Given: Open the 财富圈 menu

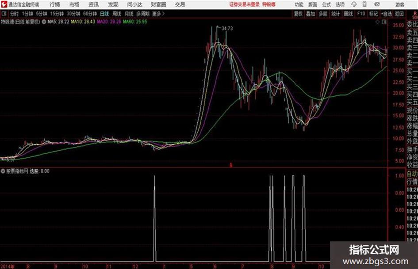Looking at the screenshot, I should coord(158,4).
